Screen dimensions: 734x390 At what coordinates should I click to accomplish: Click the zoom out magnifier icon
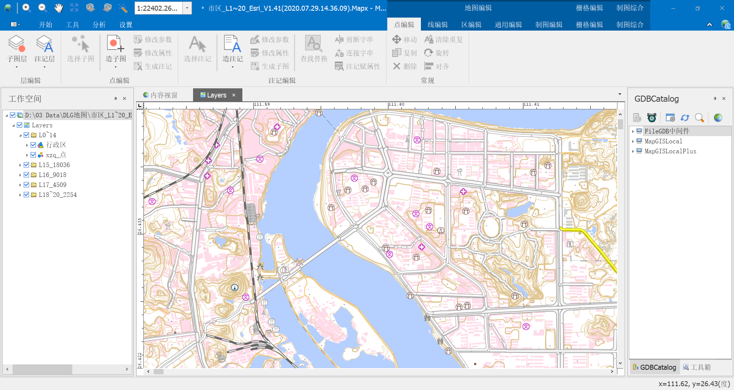(42, 8)
